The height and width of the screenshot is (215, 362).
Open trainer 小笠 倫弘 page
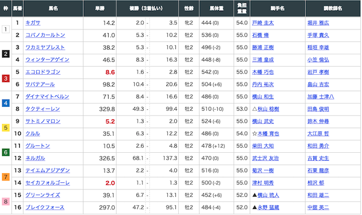coord(318,60)
